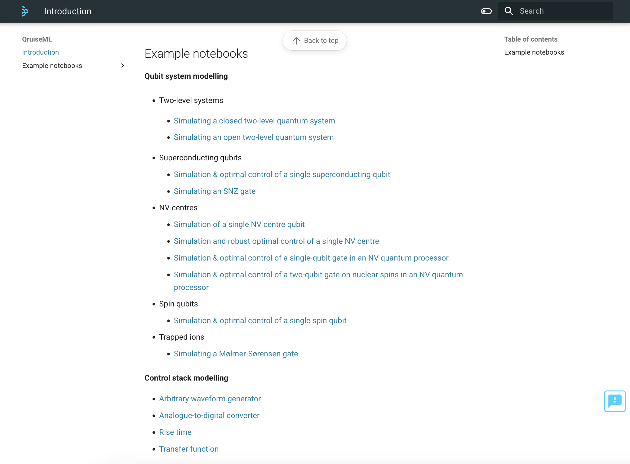Open the Simulating an SNZ gate notebook

click(x=215, y=191)
